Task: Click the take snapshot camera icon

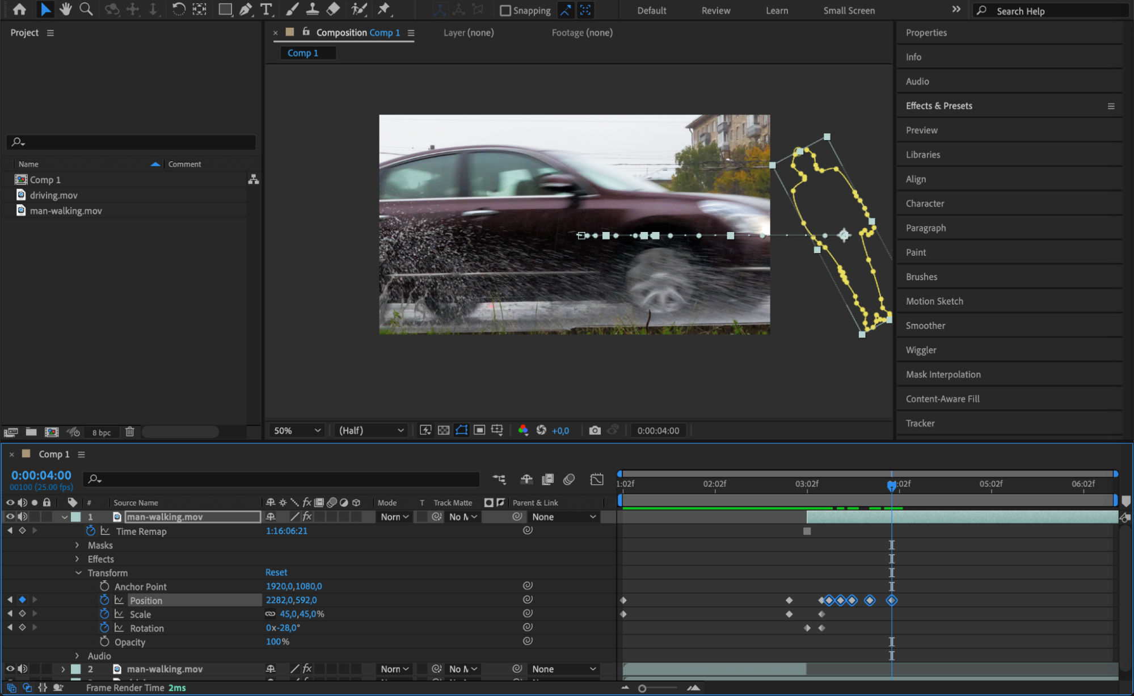Action: [595, 431]
